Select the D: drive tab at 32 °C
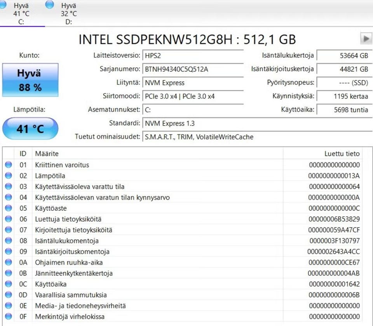The height and width of the screenshot is (326, 373). (68, 14)
